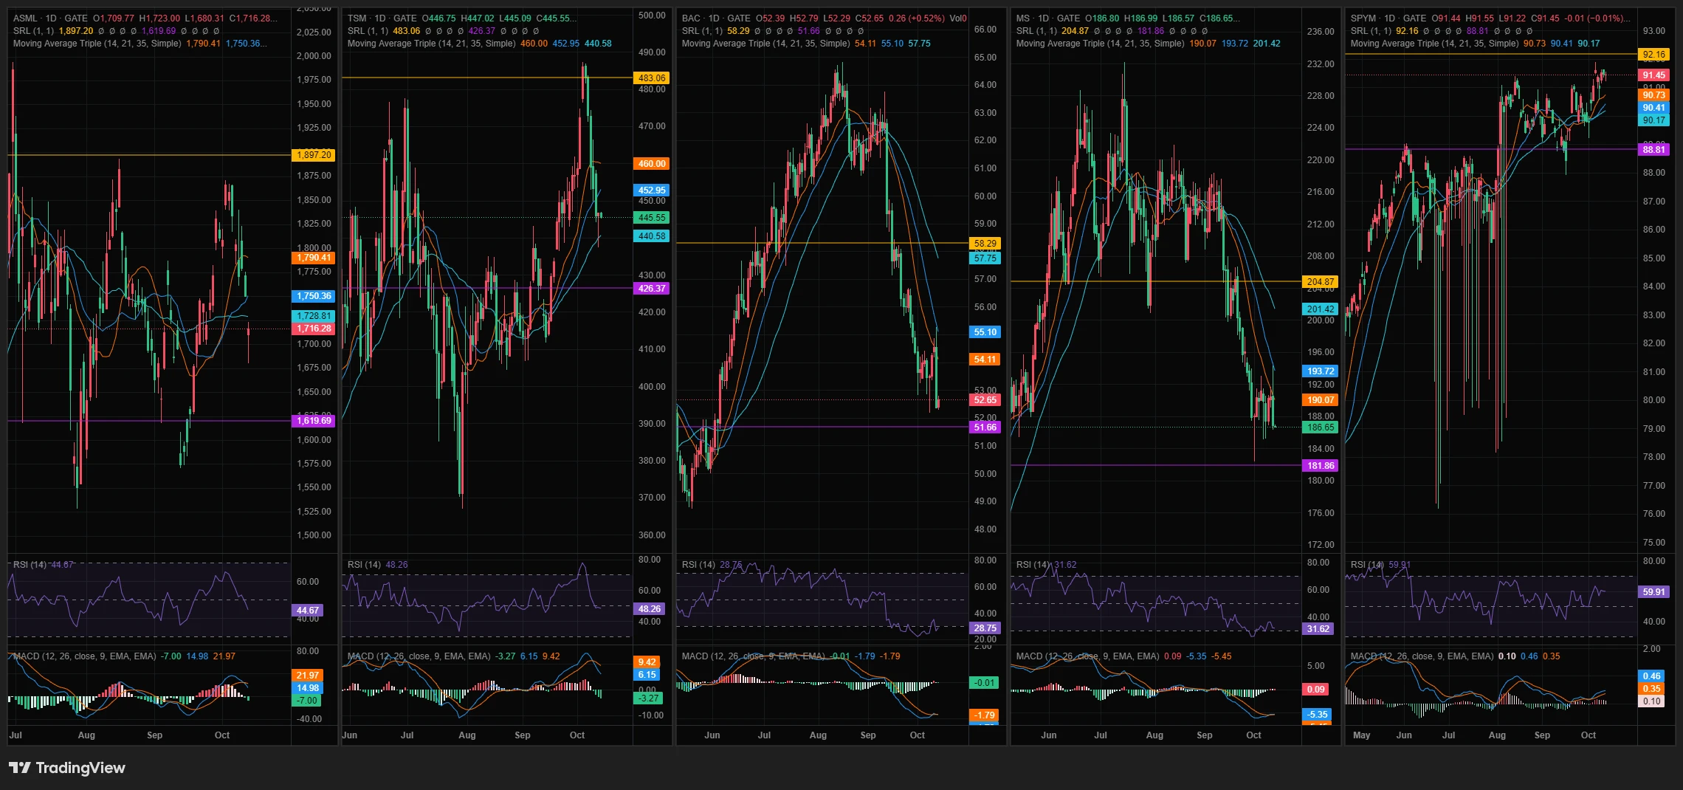This screenshot has width=1683, height=790.
Task: Click the TradingView logo
Action: point(67,768)
